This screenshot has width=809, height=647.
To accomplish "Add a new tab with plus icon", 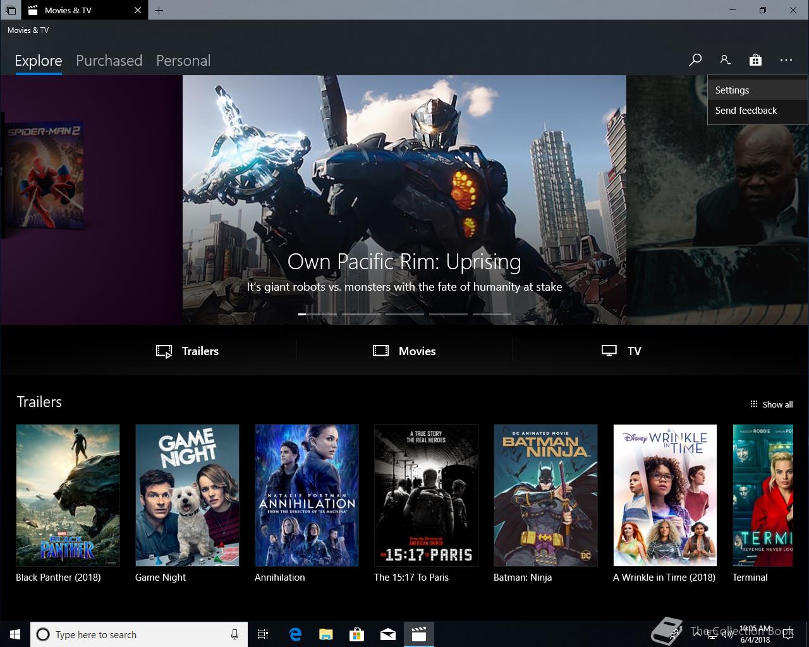I will [159, 10].
